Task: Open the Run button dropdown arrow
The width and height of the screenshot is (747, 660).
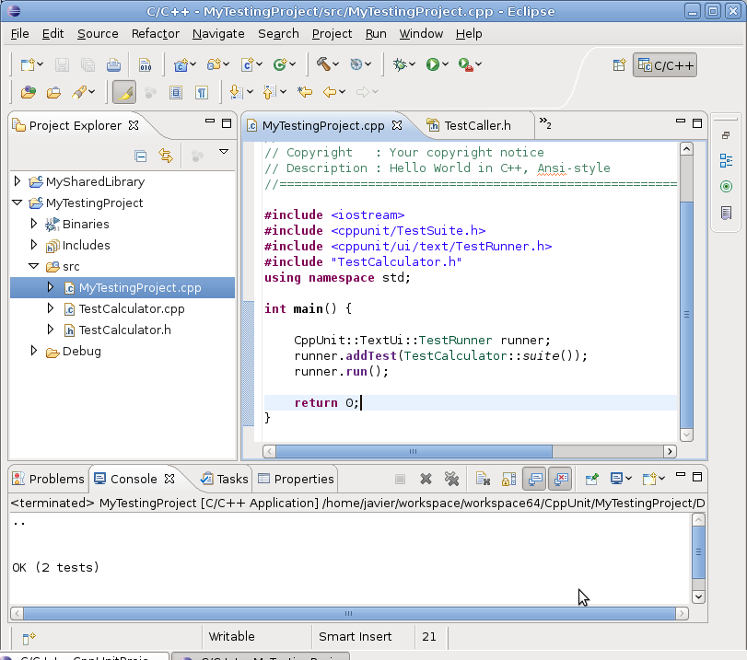Action: [446, 64]
